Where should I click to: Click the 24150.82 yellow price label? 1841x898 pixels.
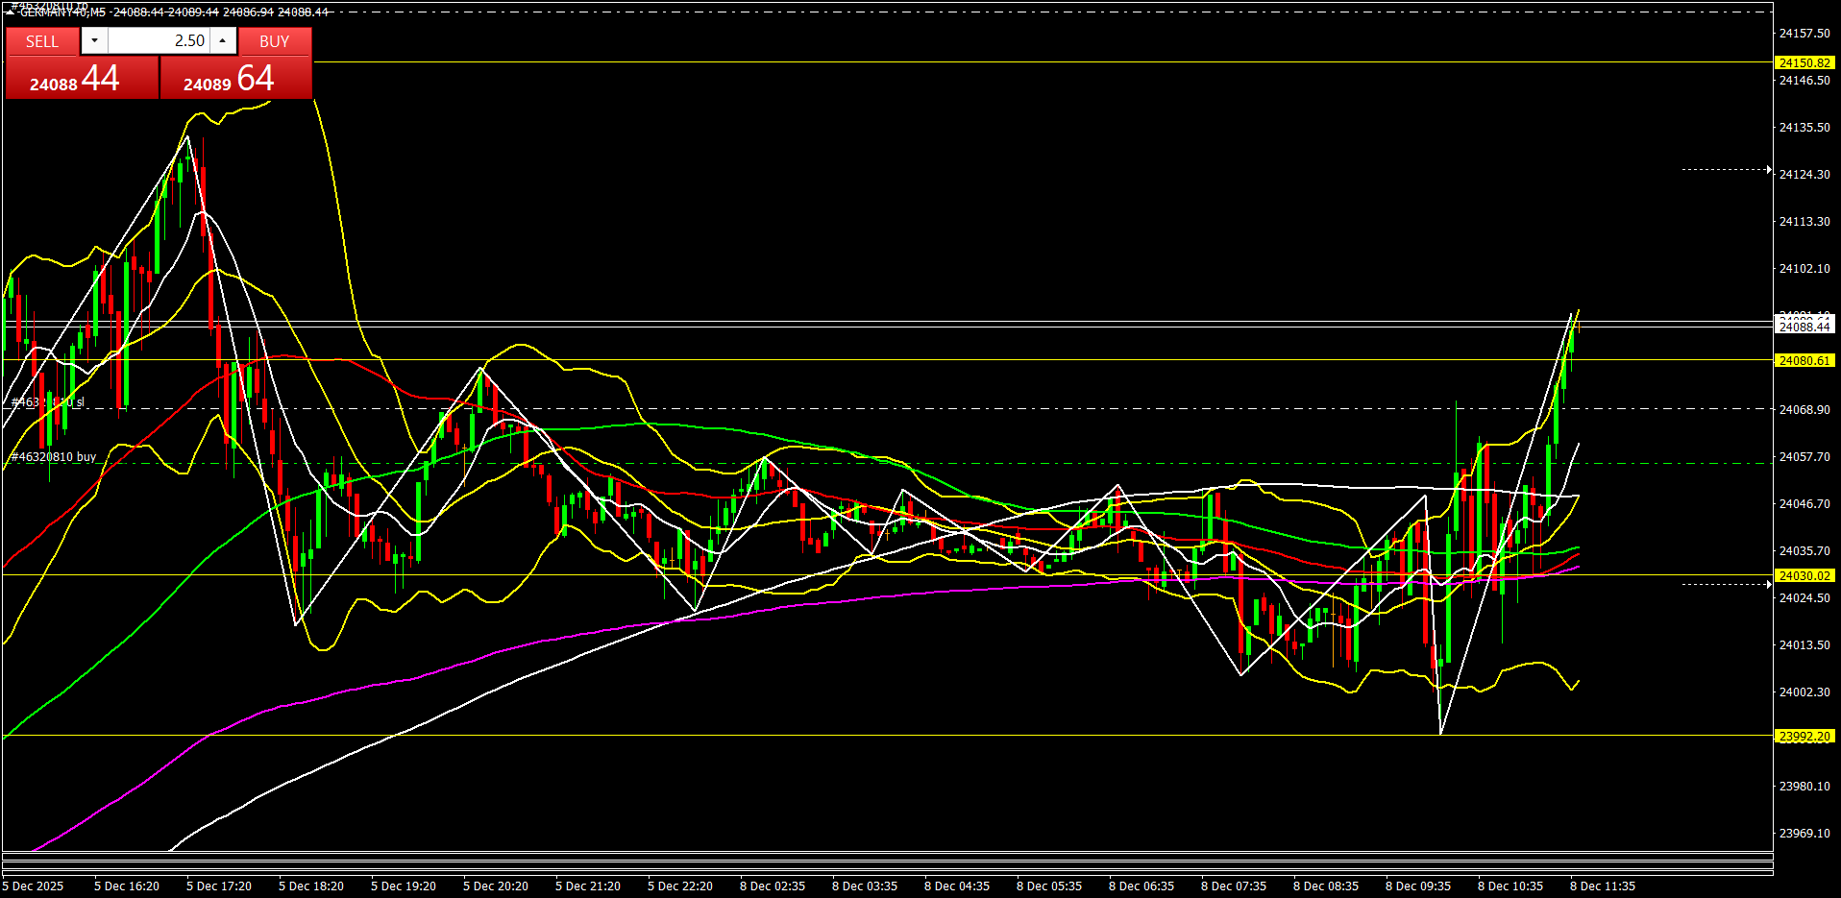1804,63
